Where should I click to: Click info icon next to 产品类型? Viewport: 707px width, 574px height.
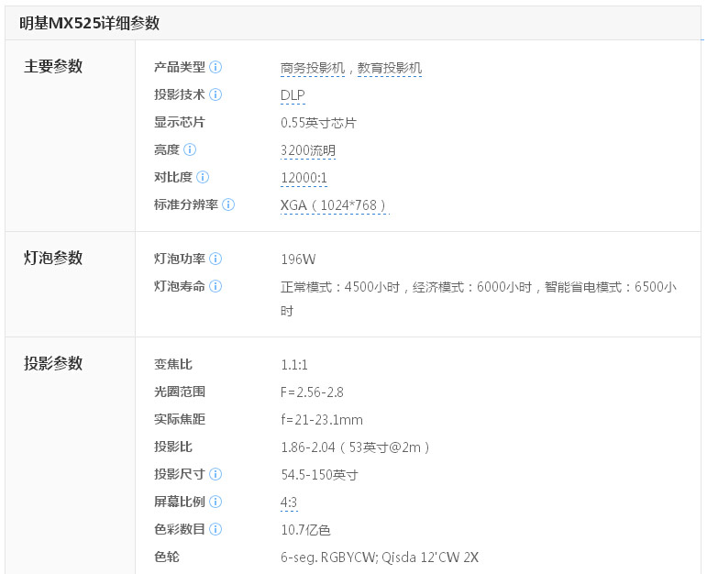(215, 67)
